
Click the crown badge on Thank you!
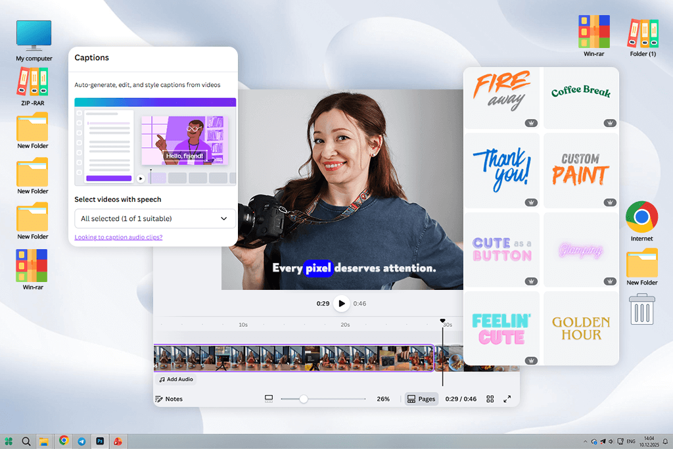click(x=531, y=202)
